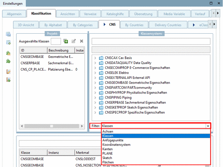Image resolution: width=223 pixels, height=167 pixels.
Task: Select CNSSPECPROP Spezifische Eigenschaften tree item
Action: pos(135,112)
